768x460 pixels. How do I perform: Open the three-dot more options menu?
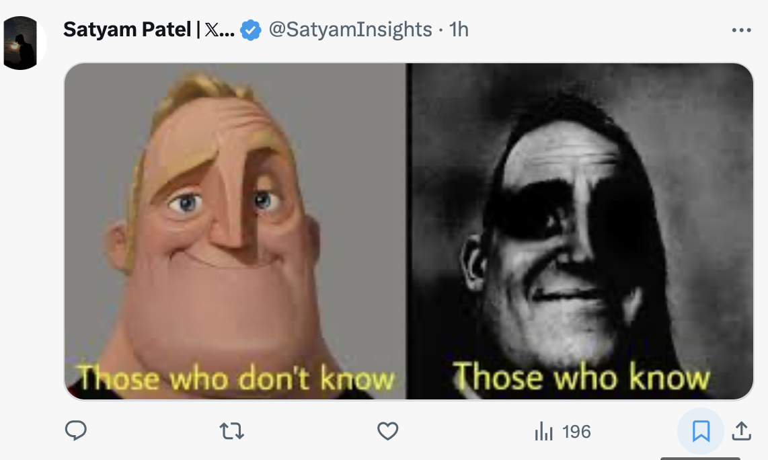(741, 30)
